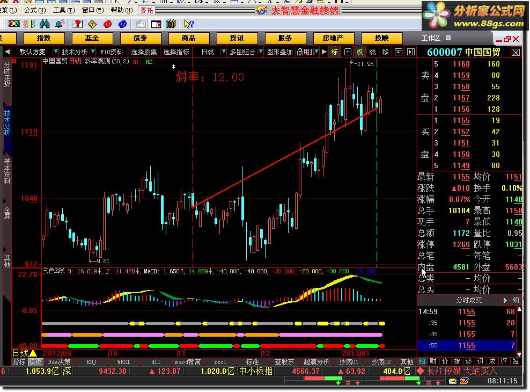The width and height of the screenshot is (530, 392).
Task: Click the traffic light toolbar icon
Action: pyautogui.click(x=14, y=24)
